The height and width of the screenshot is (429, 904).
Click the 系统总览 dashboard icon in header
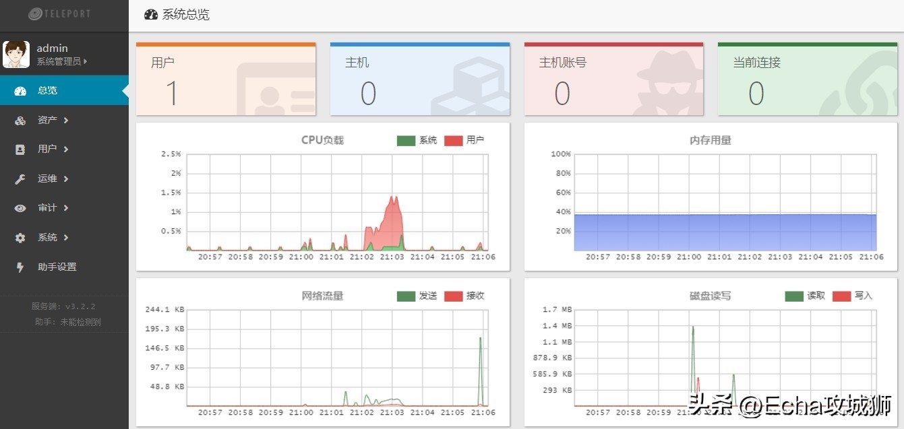point(151,13)
